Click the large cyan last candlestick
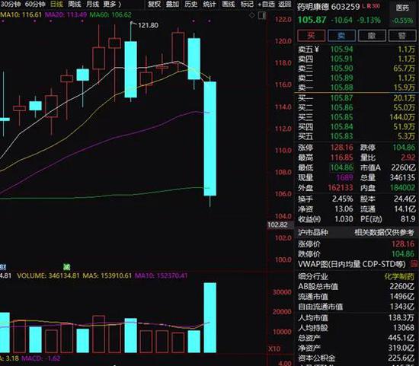This screenshot has height=366, width=419. pos(210,138)
